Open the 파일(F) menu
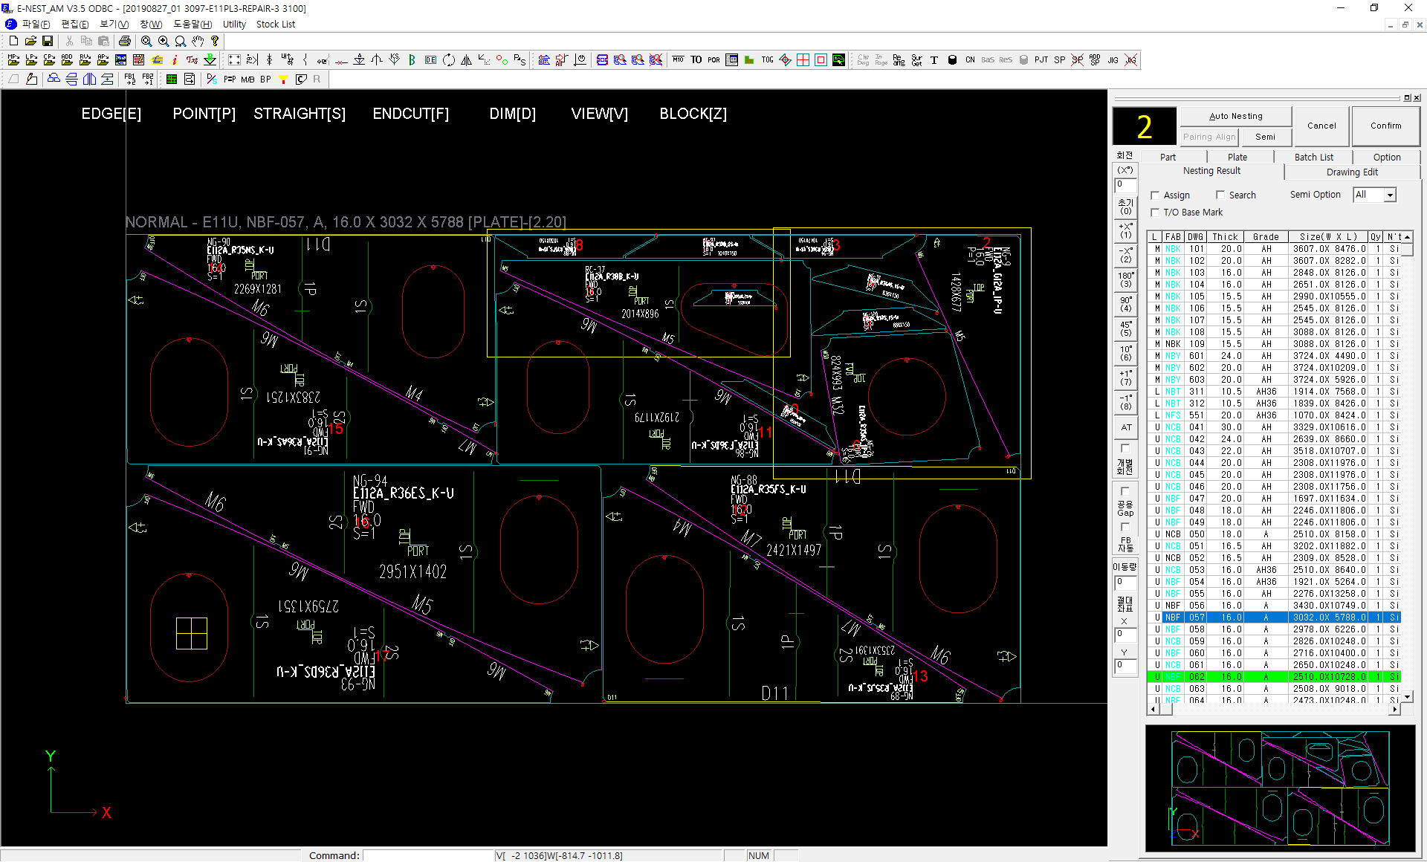This screenshot has height=862, width=1427. [36, 24]
